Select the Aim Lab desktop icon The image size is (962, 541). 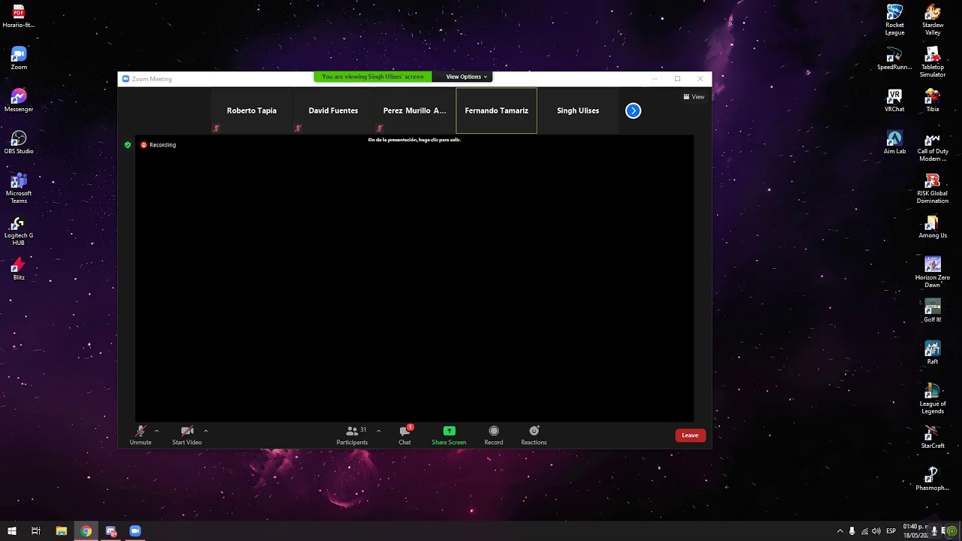click(894, 143)
